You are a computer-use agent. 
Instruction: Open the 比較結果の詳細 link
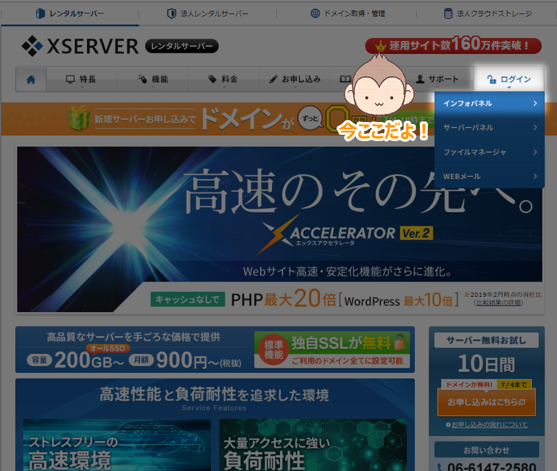499,302
